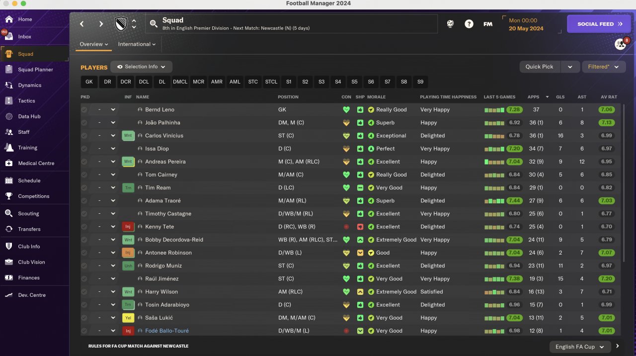Click Andreas Pereira last 5 games bar
Viewport: 636px width, 356px height.
click(x=494, y=162)
